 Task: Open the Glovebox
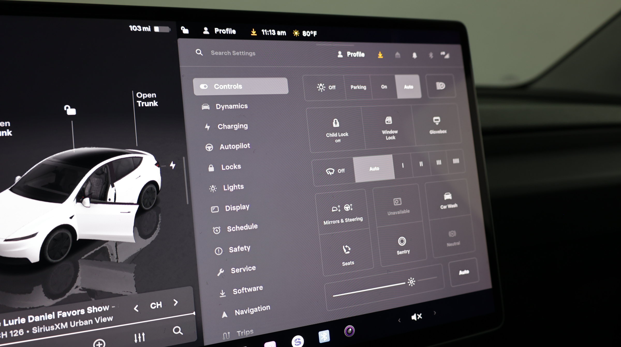437,125
